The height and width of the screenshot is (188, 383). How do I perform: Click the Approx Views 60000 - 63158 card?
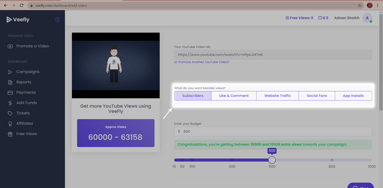(x=116, y=133)
